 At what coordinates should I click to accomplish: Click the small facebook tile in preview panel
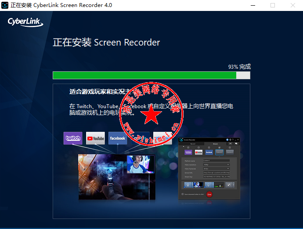pyautogui.click(x=209, y=152)
